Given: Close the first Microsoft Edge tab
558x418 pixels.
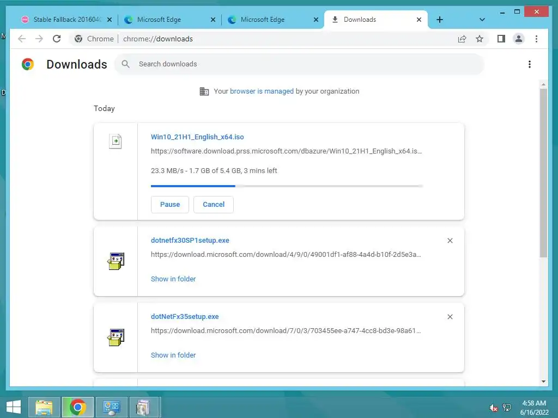Looking at the screenshot, I should (x=213, y=20).
